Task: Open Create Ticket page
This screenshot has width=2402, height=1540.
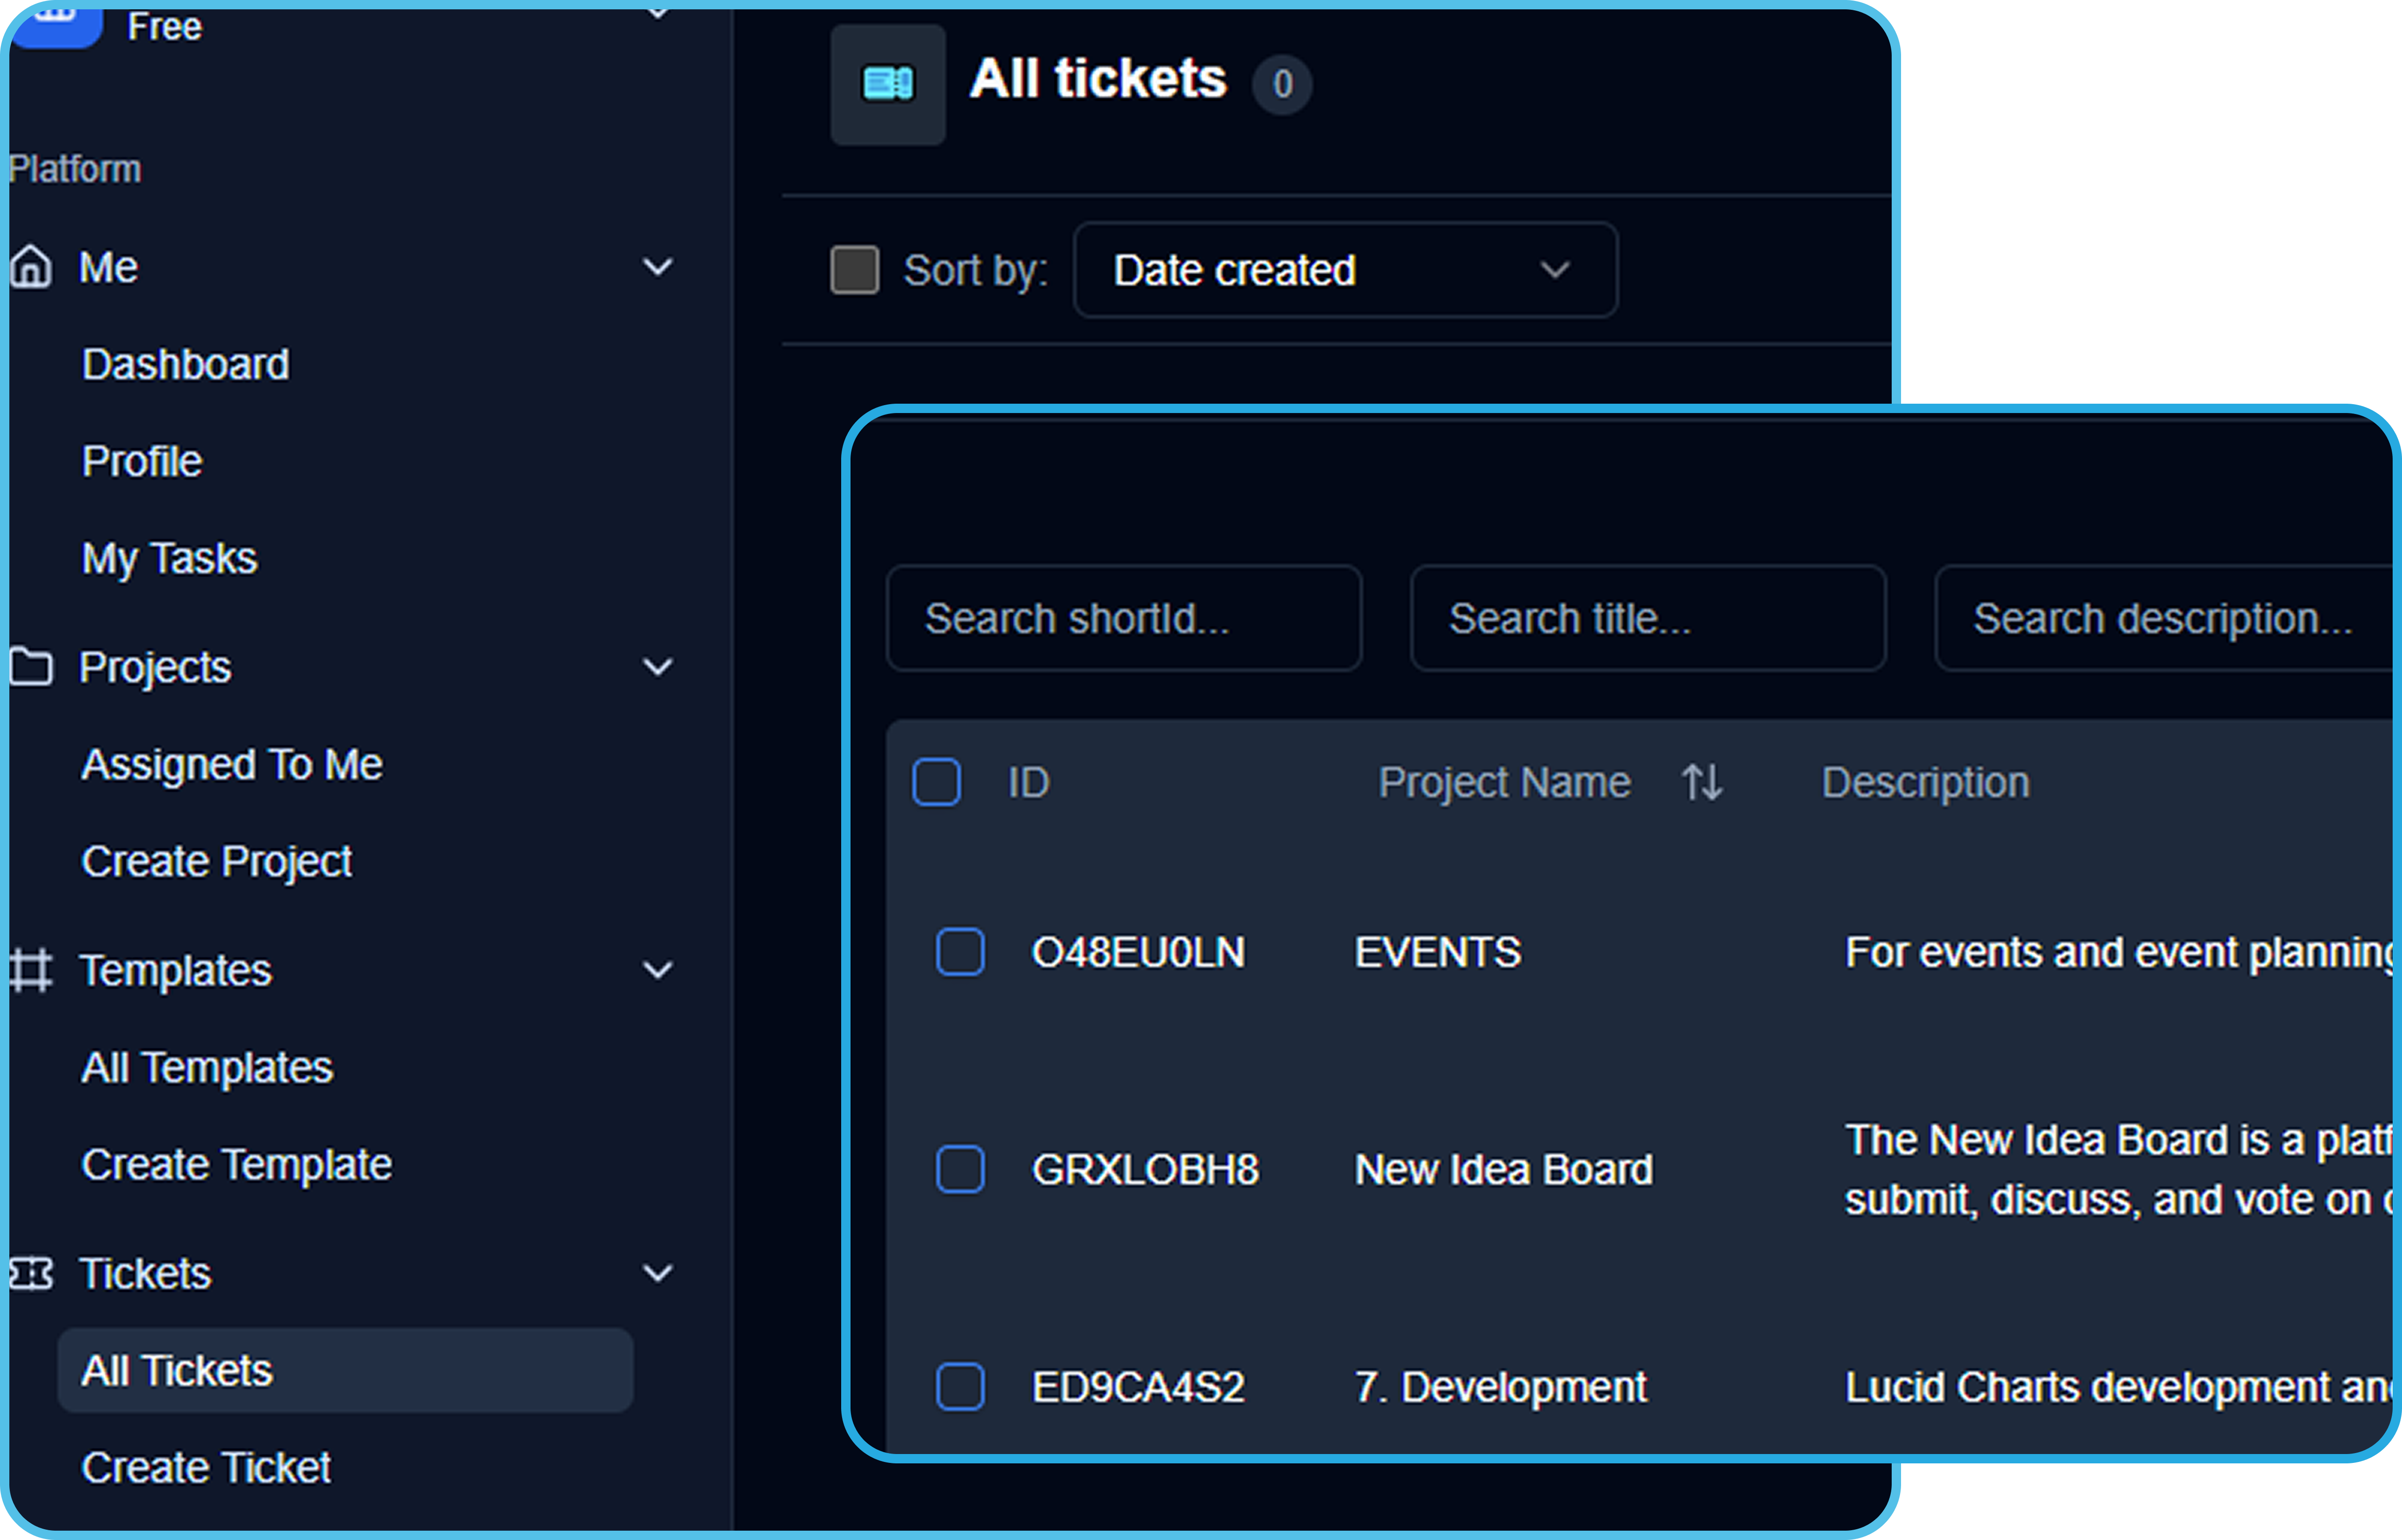Action: click(x=206, y=1468)
